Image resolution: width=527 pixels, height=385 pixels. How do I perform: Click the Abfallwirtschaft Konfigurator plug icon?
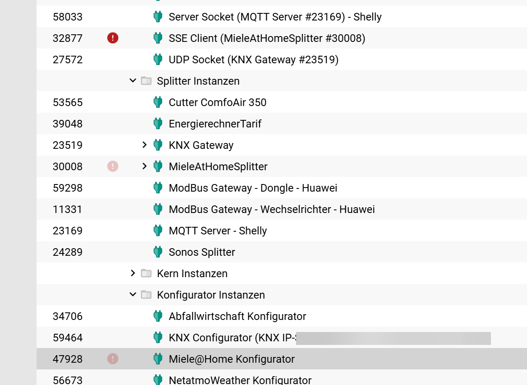[158, 316]
